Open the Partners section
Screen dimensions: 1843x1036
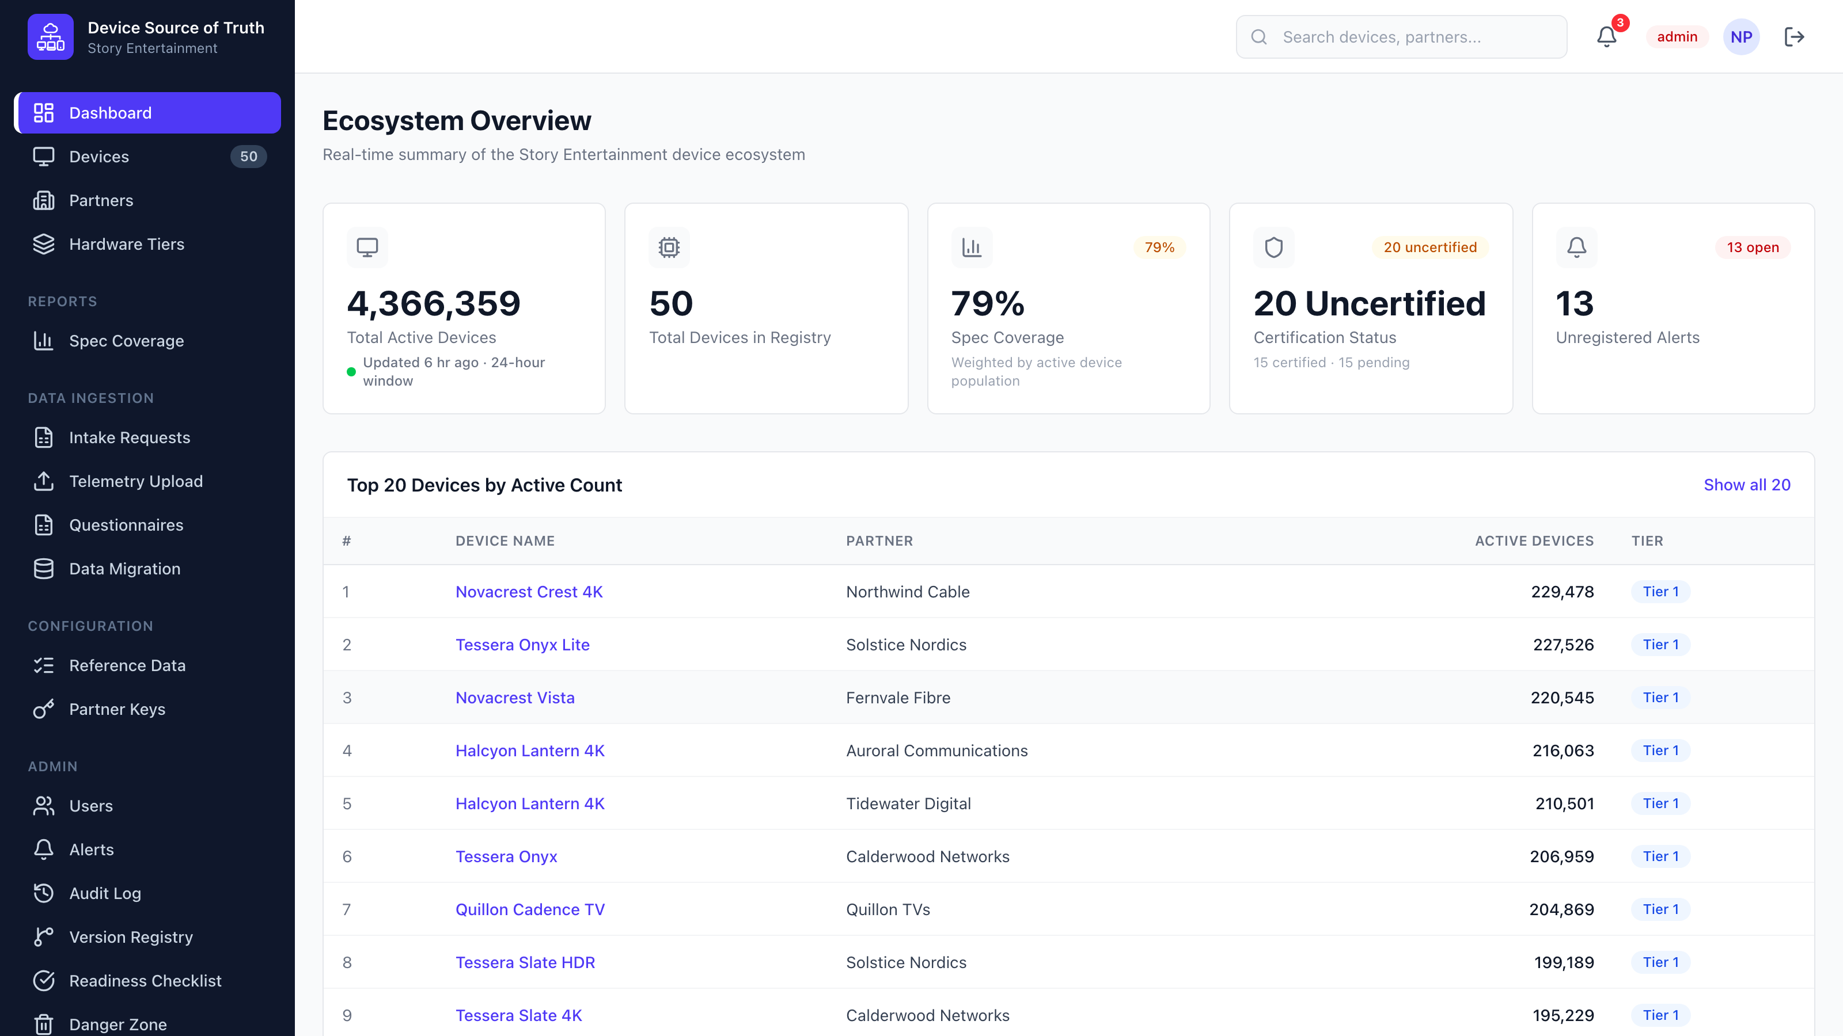pos(147,200)
